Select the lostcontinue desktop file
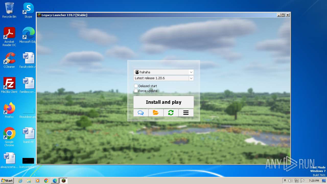The height and width of the screenshot is (184, 327). tap(28, 163)
